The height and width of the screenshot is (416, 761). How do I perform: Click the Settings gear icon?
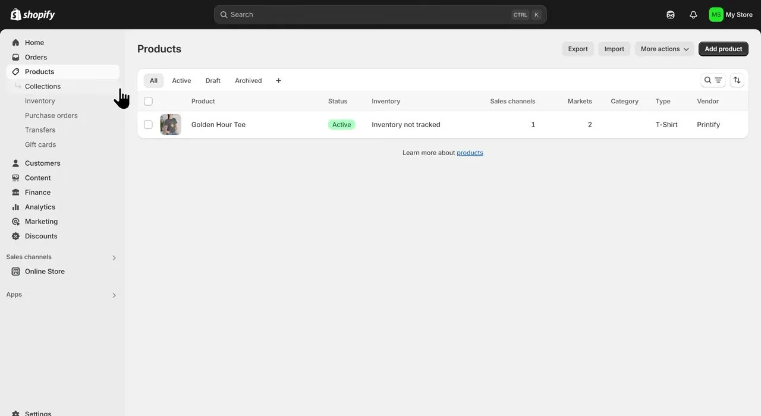pyautogui.click(x=15, y=413)
